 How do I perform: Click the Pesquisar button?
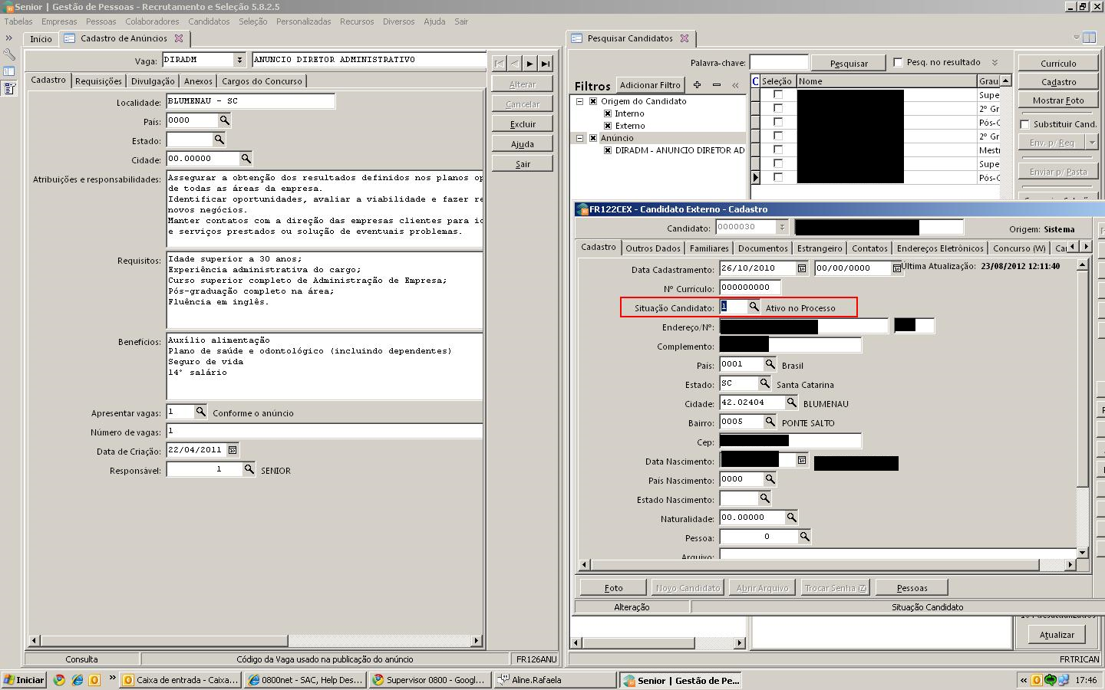point(849,64)
